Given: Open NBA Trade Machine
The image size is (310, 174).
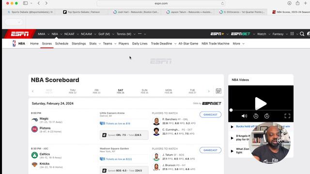Looking at the screenshot, I should coord(216,43).
